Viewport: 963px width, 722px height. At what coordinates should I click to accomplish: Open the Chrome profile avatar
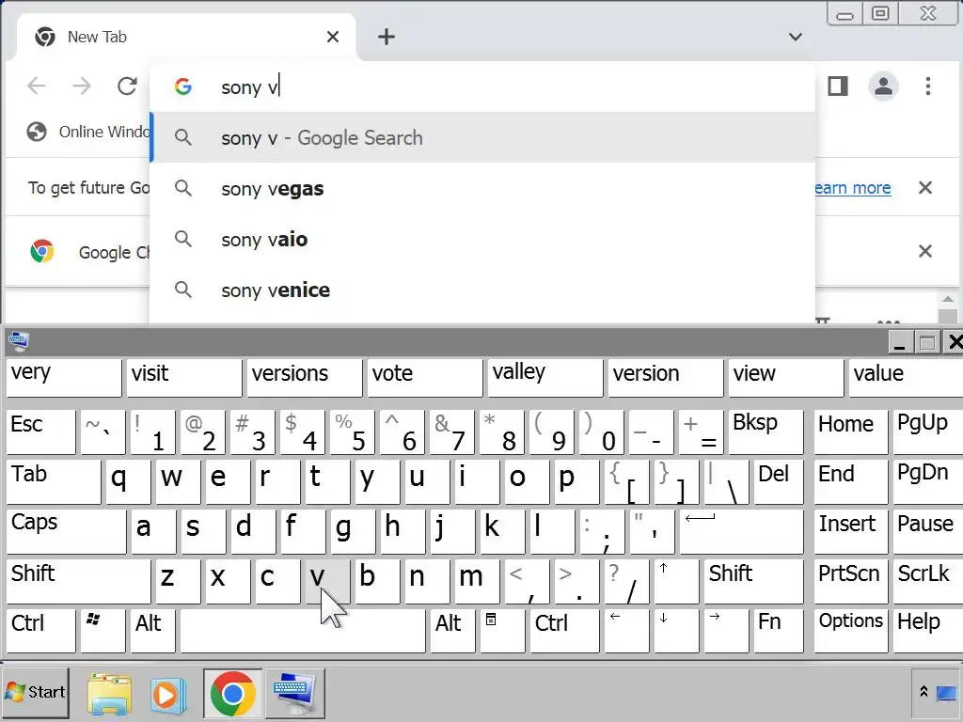883,86
